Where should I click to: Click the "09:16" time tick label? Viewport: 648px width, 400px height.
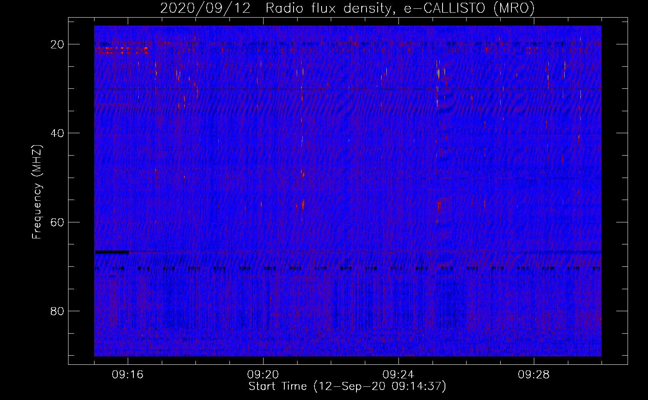click(128, 375)
